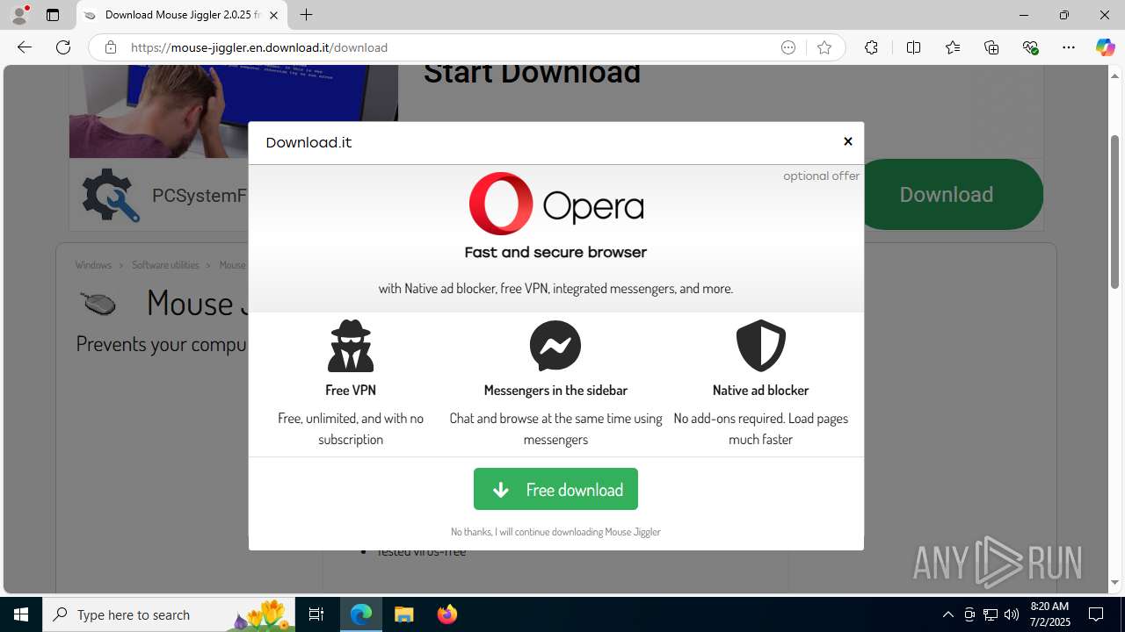Toggle Split screen view
1125x632 pixels.
(x=913, y=47)
